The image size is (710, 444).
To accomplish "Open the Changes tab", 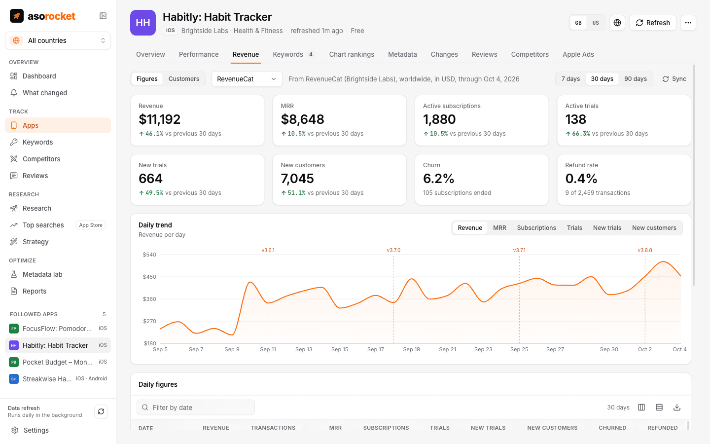I will coord(444,54).
